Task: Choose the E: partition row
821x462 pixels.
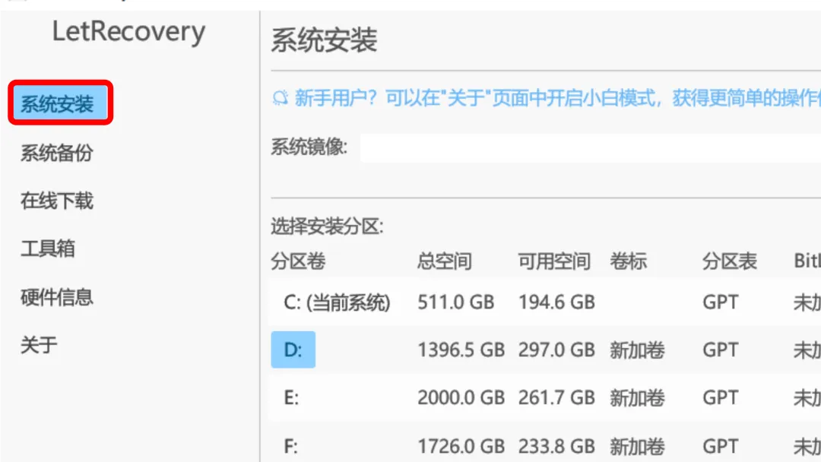Action: coord(292,398)
